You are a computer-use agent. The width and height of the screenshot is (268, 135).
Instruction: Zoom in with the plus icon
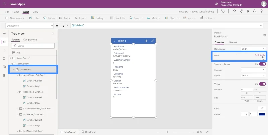pyautogui.click(x=193, y=132)
